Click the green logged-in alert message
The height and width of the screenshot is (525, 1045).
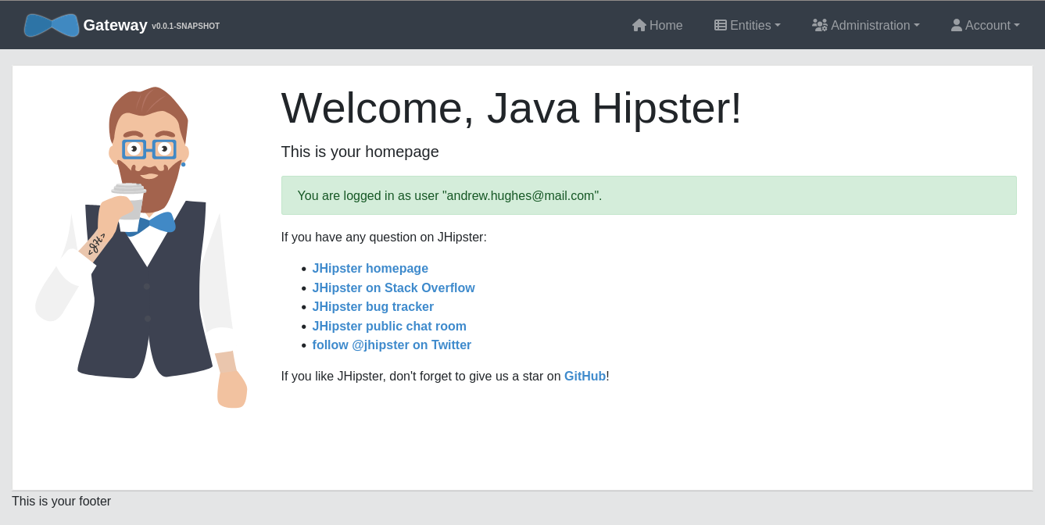click(648, 195)
